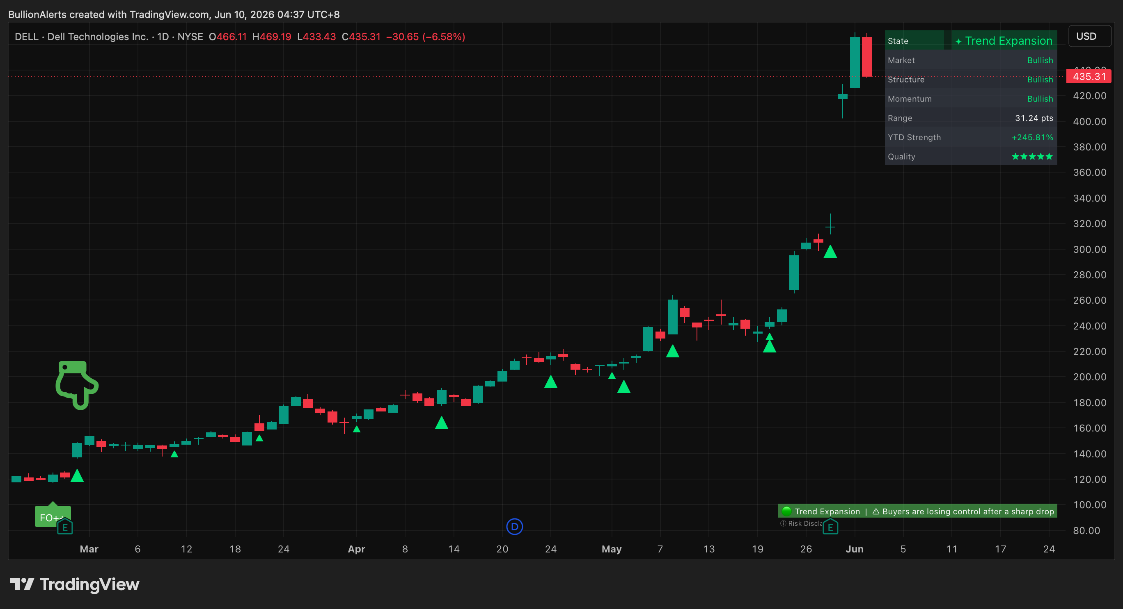Viewport: 1123px width, 609px height.
Task: Click the large green candle near May 8
Action: point(672,317)
